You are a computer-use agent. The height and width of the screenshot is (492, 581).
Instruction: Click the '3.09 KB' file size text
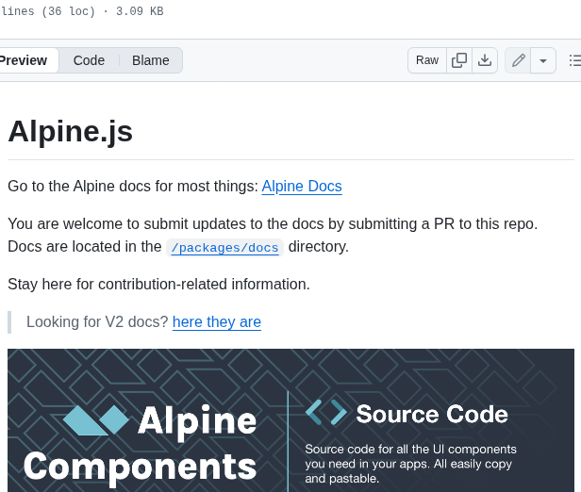pyautogui.click(x=140, y=11)
